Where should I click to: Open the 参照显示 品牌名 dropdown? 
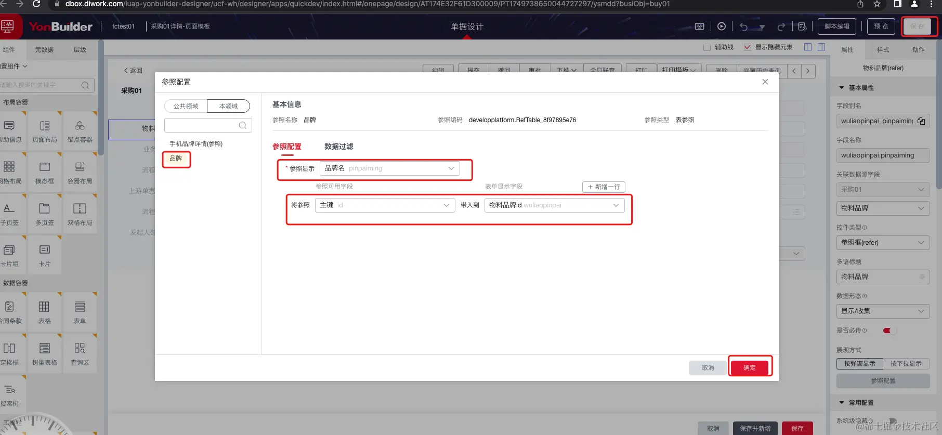389,168
